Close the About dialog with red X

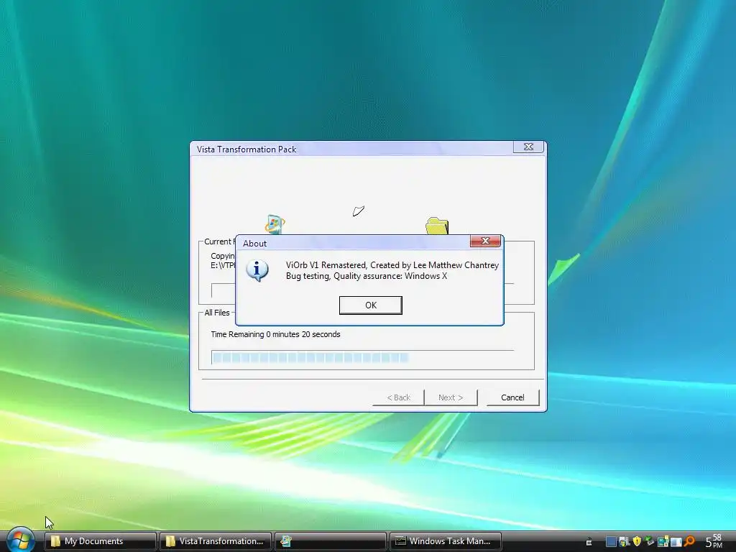click(x=485, y=241)
